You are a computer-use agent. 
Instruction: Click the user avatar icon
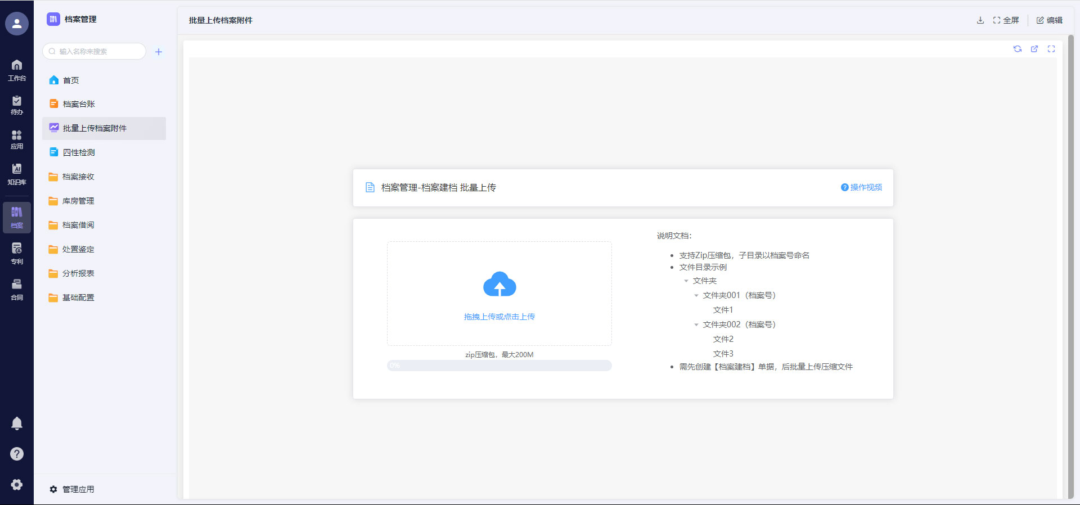[17, 24]
